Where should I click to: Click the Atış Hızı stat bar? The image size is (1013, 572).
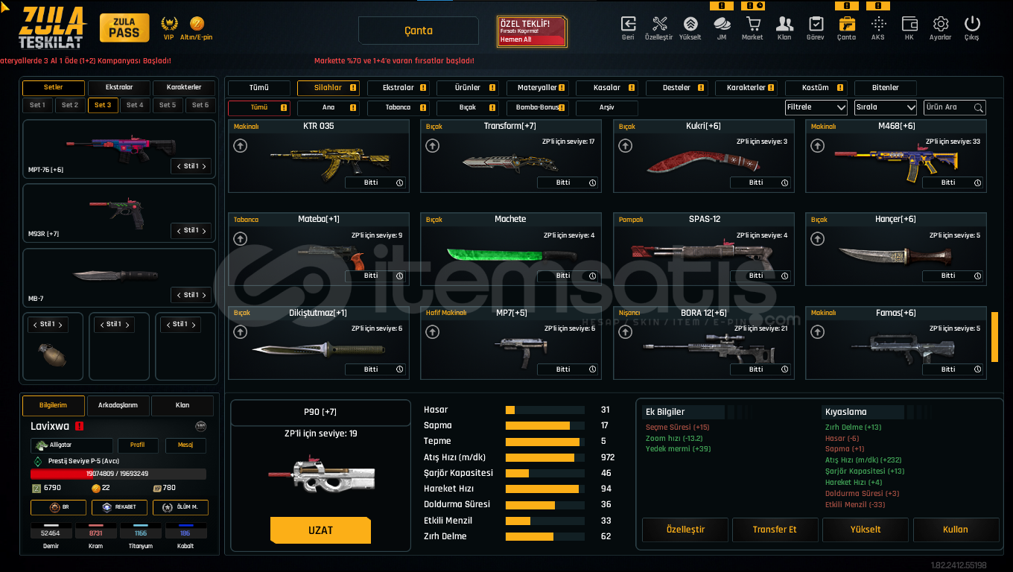click(546, 458)
